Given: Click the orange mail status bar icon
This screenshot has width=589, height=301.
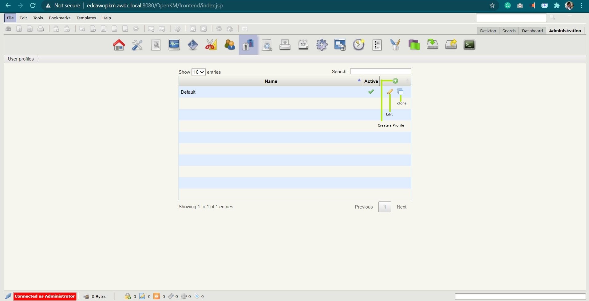Looking at the screenshot, I should [156, 296].
